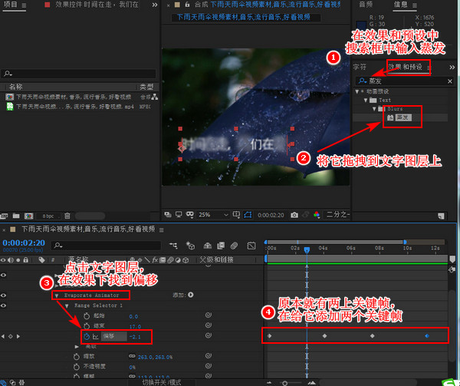Clear the 蒸发 search text
The height and width of the screenshot is (386, 460).
coord(450,81)
